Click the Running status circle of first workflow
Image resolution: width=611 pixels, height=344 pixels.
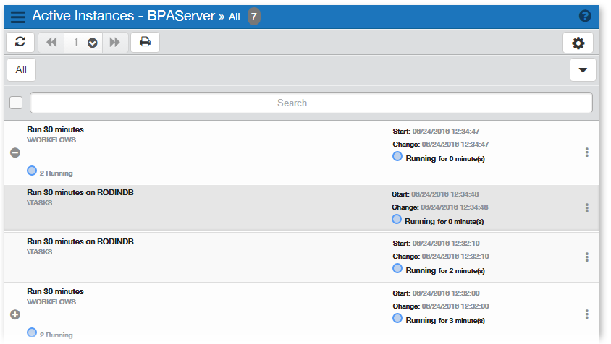[x=397, y=156]
